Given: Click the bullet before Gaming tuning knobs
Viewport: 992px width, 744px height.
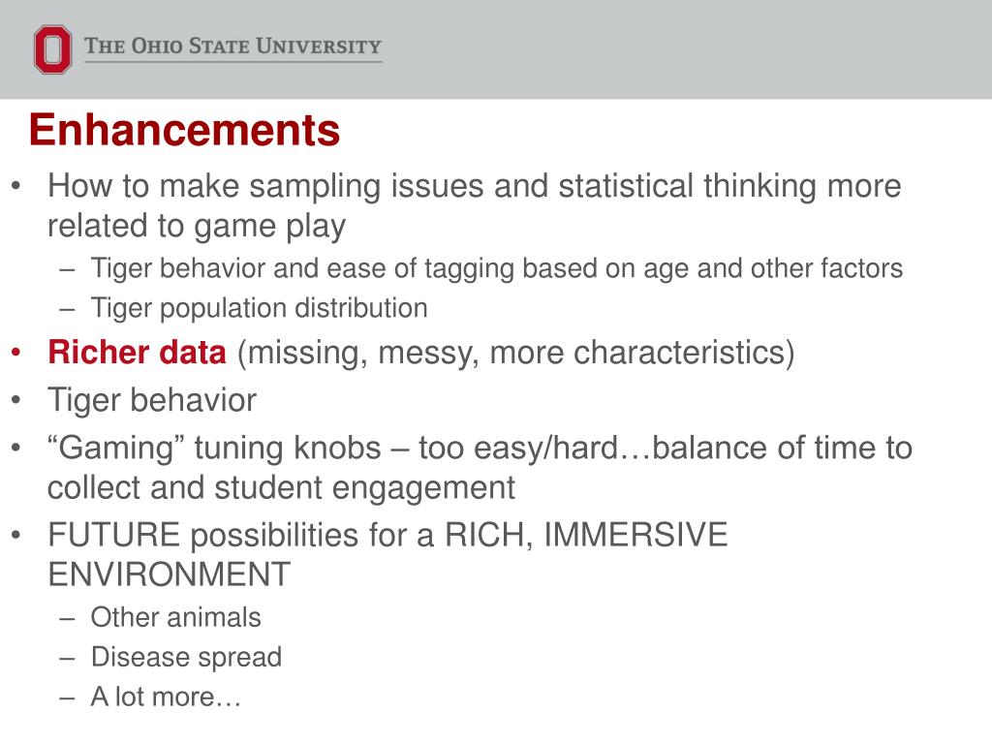Looking at the screenshot, I should pos(16,448).
